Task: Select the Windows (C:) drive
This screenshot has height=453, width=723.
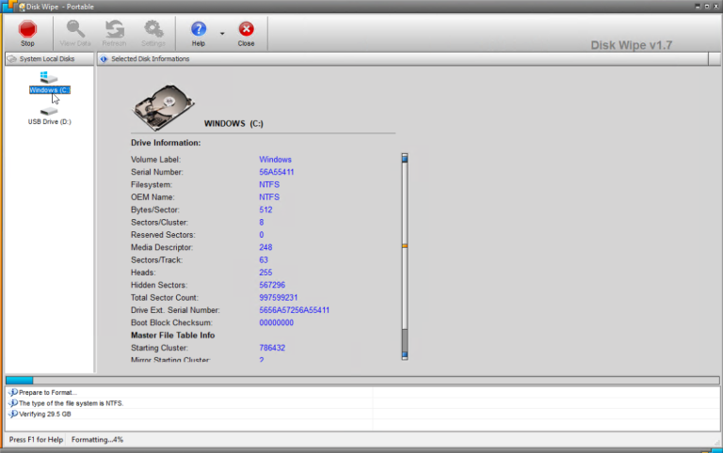Action: (49, 90)
